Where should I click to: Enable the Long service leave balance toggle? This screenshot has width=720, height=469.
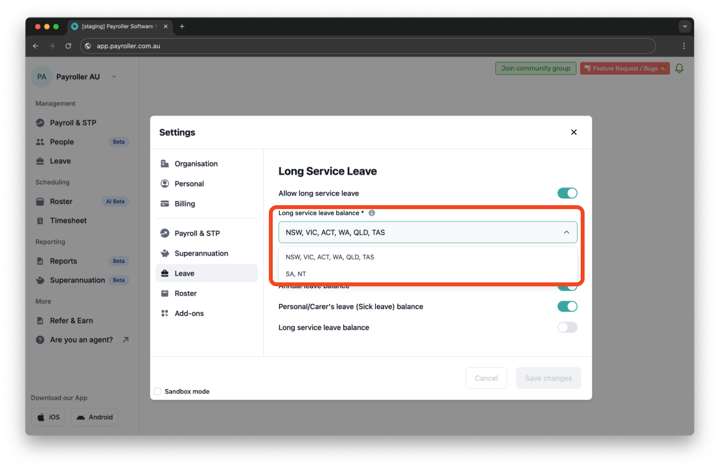567,327
